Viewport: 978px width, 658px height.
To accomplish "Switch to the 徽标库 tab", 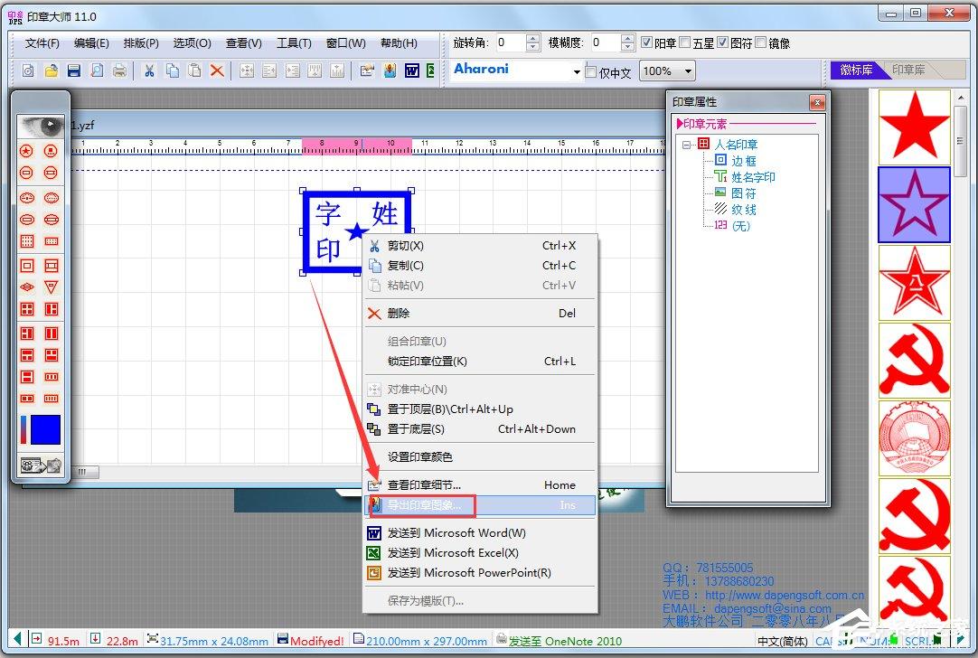I will click(856, 70).
